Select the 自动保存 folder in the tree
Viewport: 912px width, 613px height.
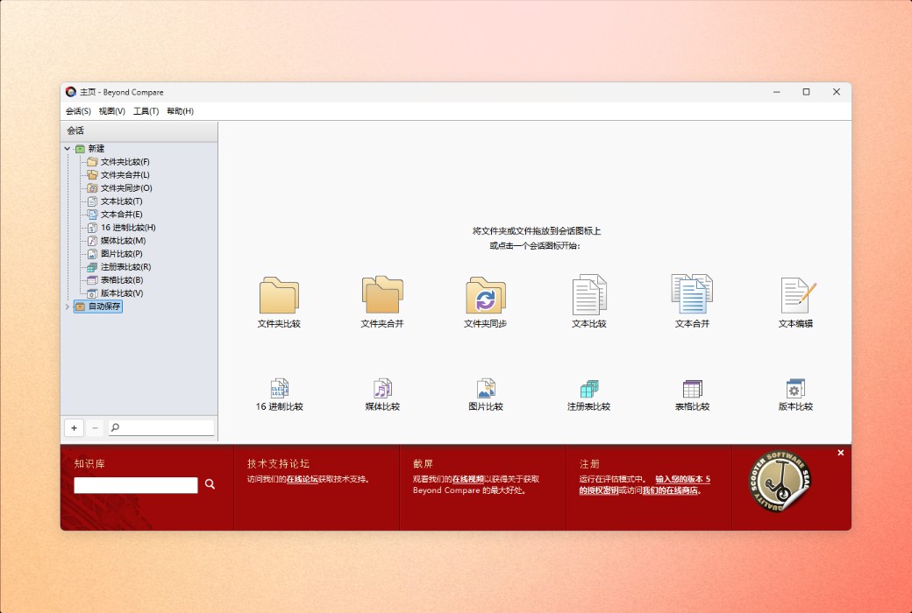coord(97,306)
